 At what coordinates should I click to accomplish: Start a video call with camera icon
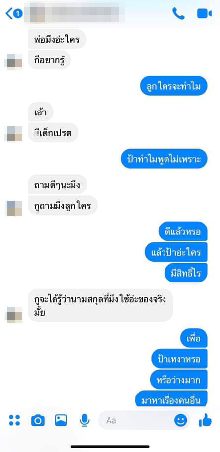pos(205,13)
